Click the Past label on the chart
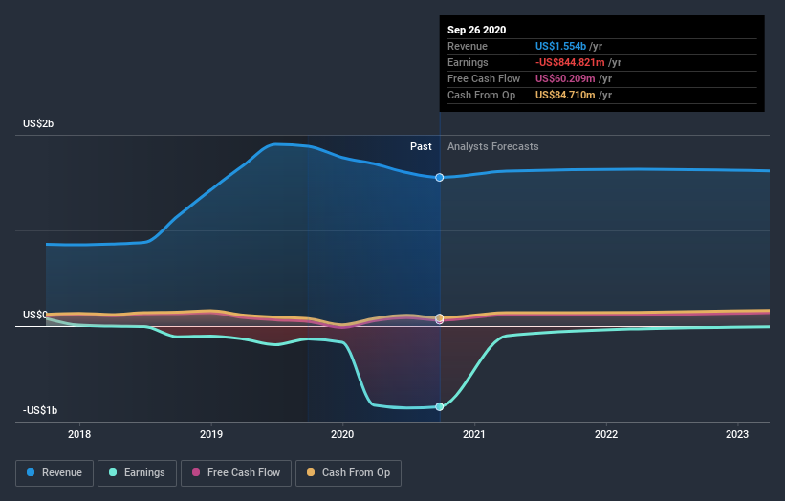 pos(421,146)
